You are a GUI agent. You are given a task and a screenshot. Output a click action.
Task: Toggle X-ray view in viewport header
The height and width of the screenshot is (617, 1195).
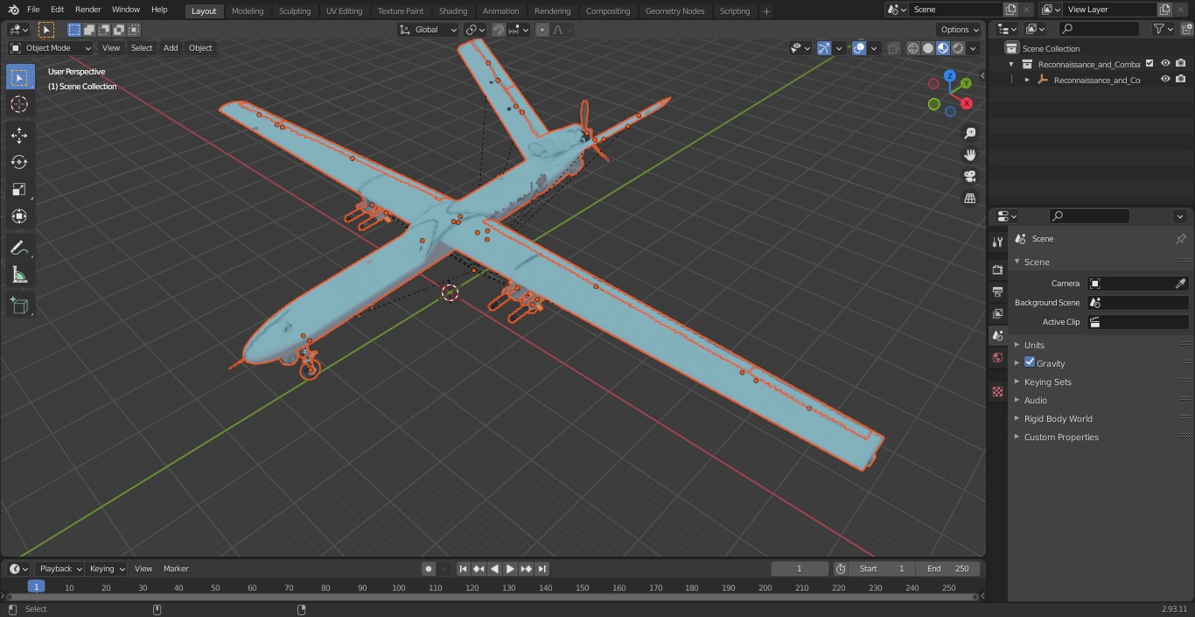pyautogui.click(x=893, y=48)
